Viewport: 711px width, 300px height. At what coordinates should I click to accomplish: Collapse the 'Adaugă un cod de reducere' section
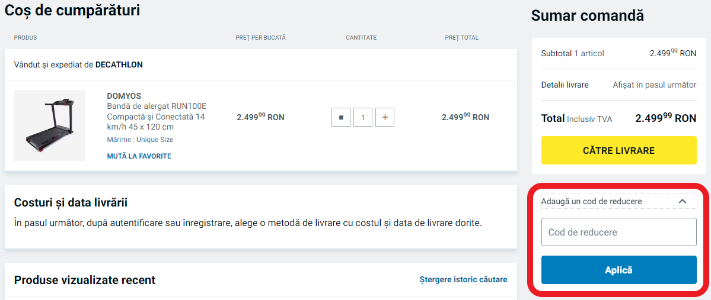pos(619,201)
